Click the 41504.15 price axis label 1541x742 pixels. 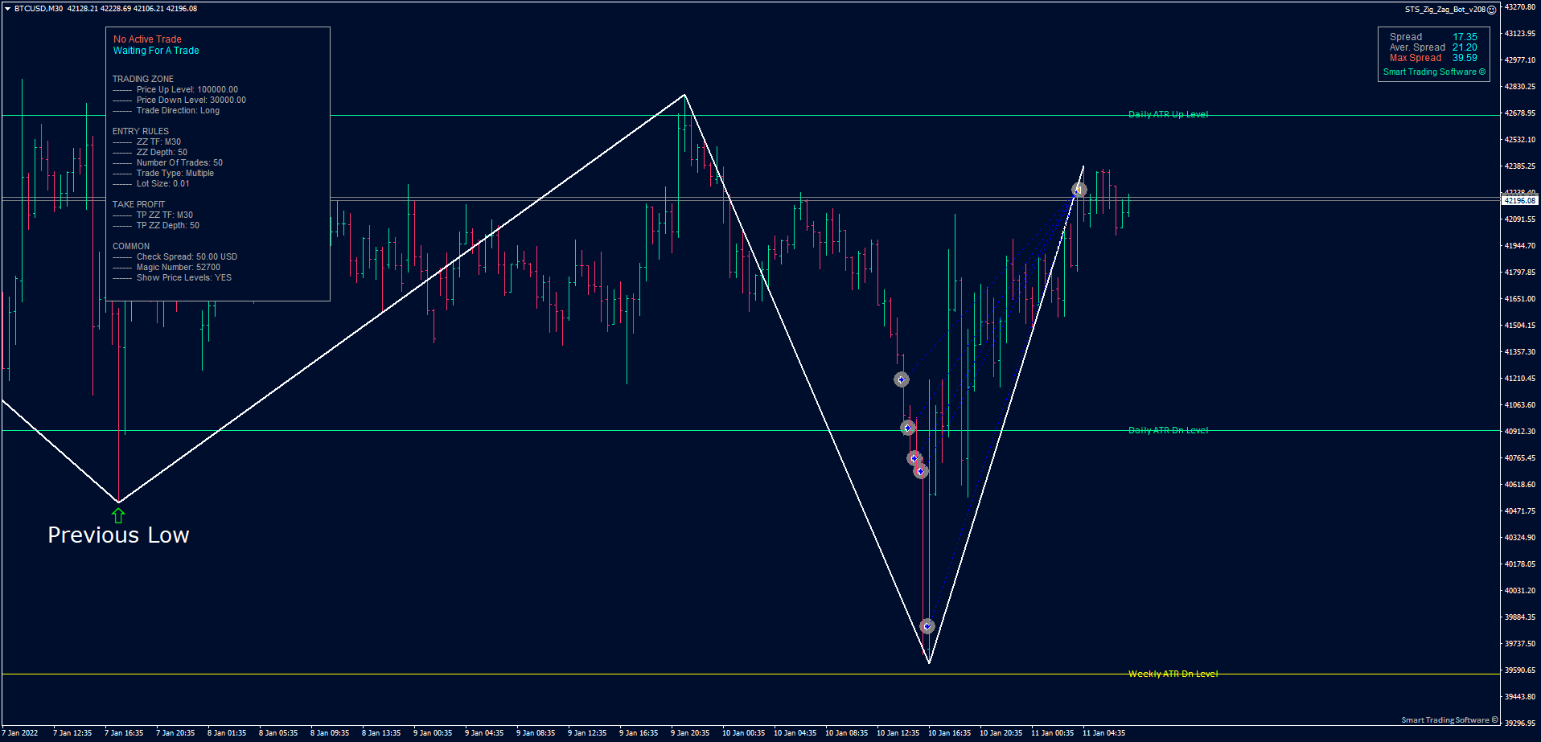(x=1520, y=326)
